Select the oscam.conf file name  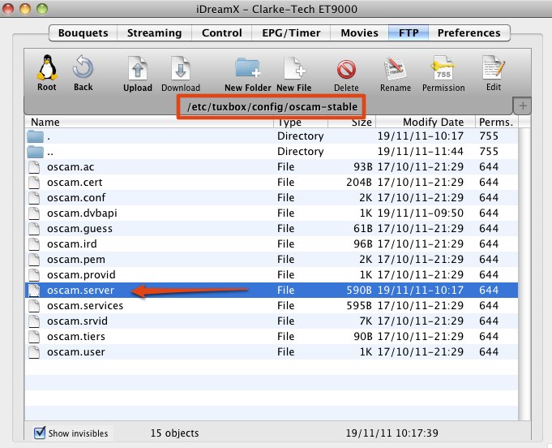[76, 198]
